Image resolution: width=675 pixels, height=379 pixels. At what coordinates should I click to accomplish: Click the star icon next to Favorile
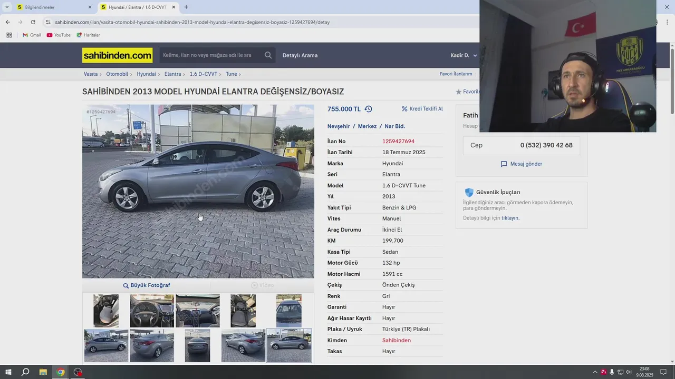coord(458,92)
